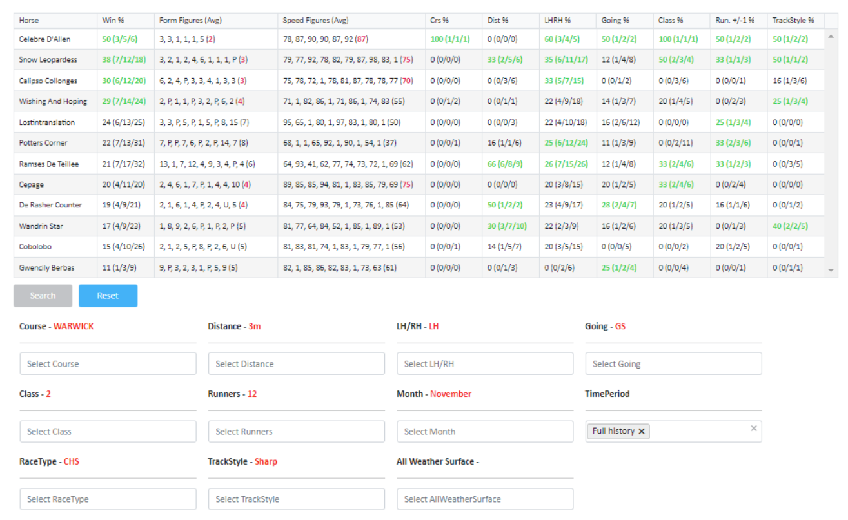848x520 pixels.
Task: Click Win % value 50 (3/5/6)
Action: (x=119, y=39)
